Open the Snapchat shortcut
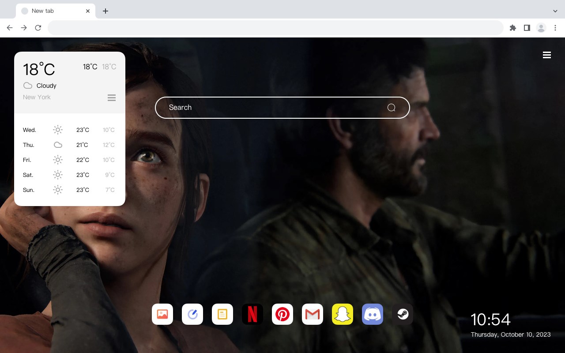 pos(343,314)
